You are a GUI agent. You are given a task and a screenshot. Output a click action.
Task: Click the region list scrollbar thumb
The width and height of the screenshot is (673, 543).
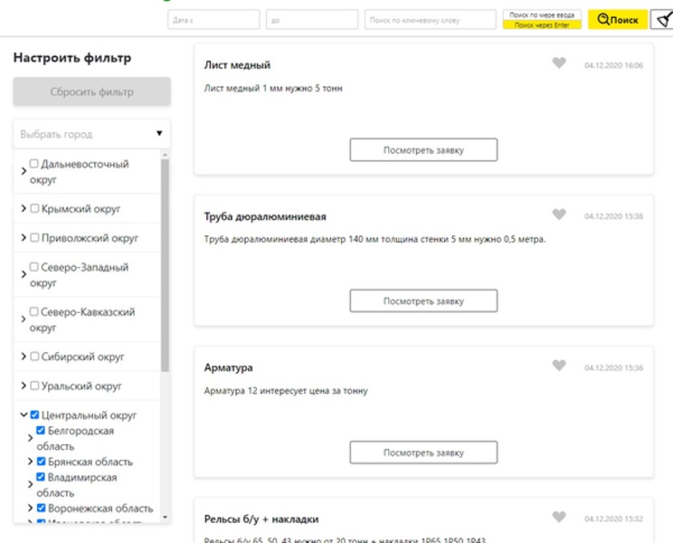click(166, 265)
